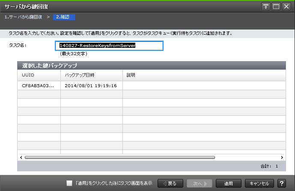Click the 説明 column header
The width and height of the screenshot is (295, 191).
click(204, 75)
